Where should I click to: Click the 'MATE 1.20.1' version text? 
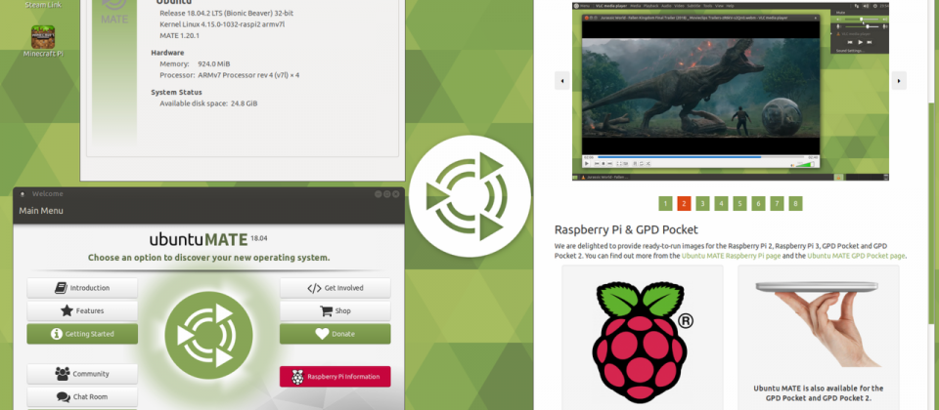[180, 36]
